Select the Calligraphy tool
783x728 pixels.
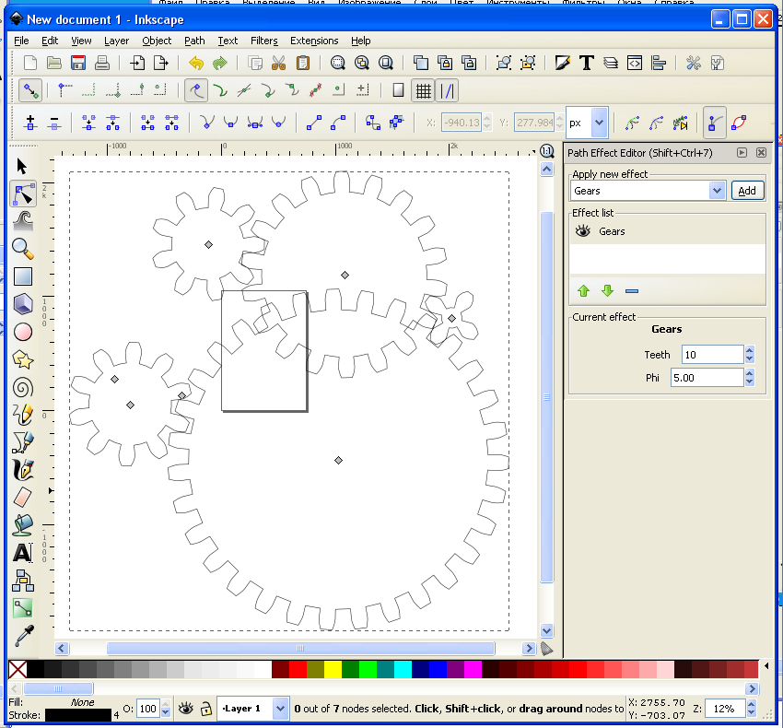pyautogui.click(x=22, y=470)
